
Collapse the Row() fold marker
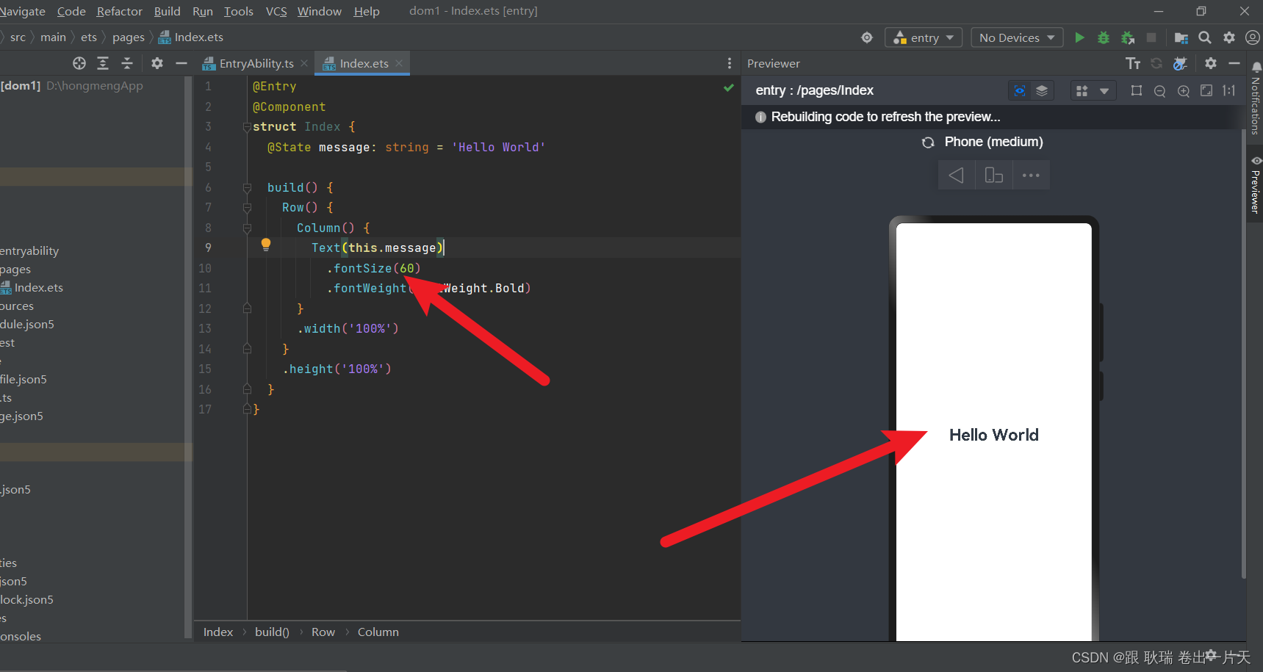click(x=247, y=208)
